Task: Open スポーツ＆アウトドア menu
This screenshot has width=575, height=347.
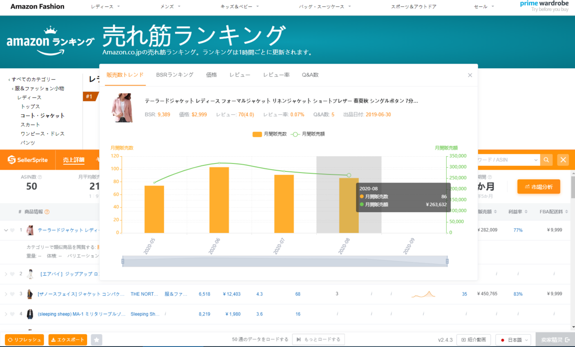Action: pos(414,7)
